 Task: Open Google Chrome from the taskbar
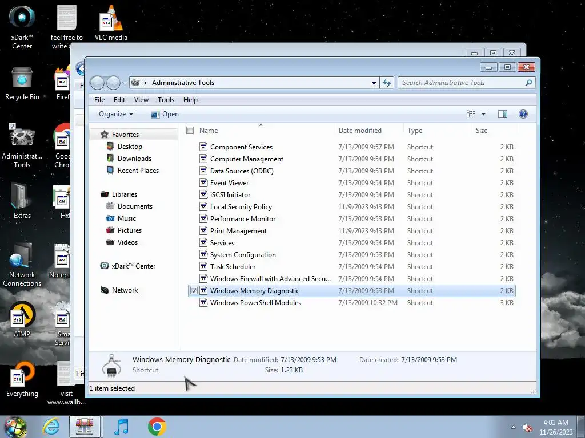(157, 427)
